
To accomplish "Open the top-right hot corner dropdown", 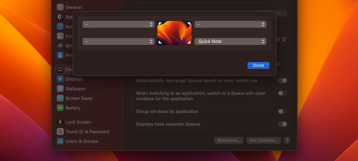I will click(x=230, y=24).
